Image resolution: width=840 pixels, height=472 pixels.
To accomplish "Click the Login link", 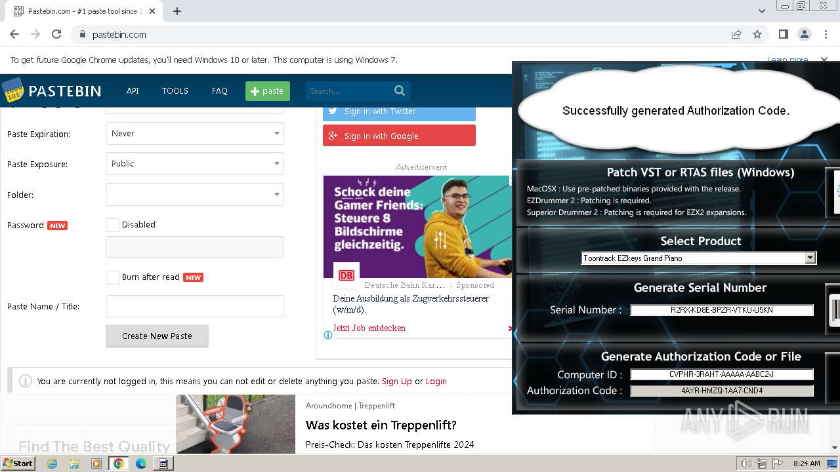I will tap(436, 381).
